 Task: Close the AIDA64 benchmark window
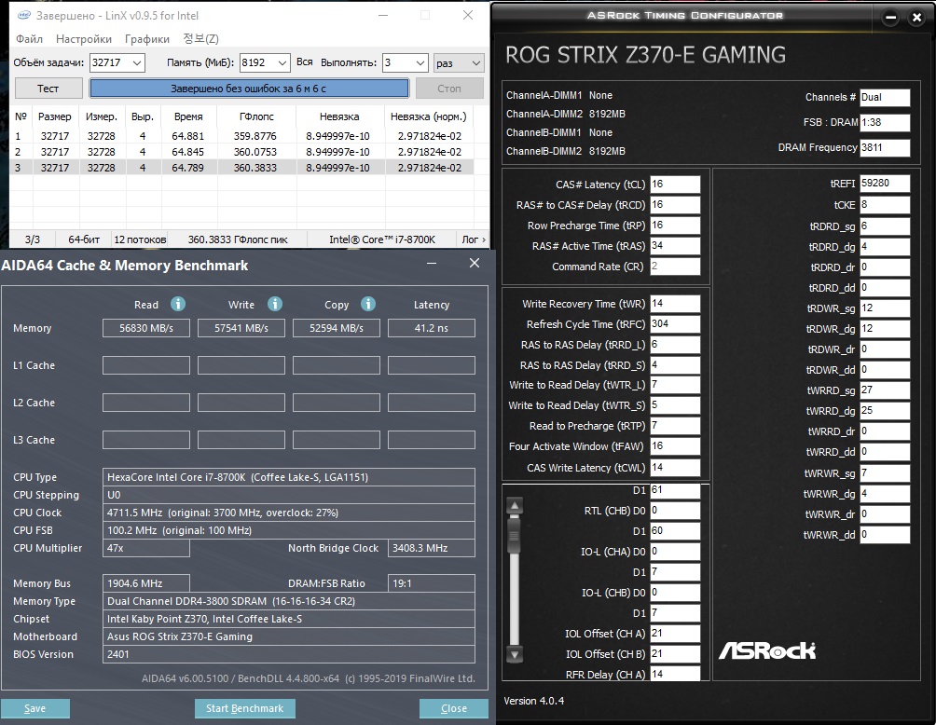[x=475, y=263]
